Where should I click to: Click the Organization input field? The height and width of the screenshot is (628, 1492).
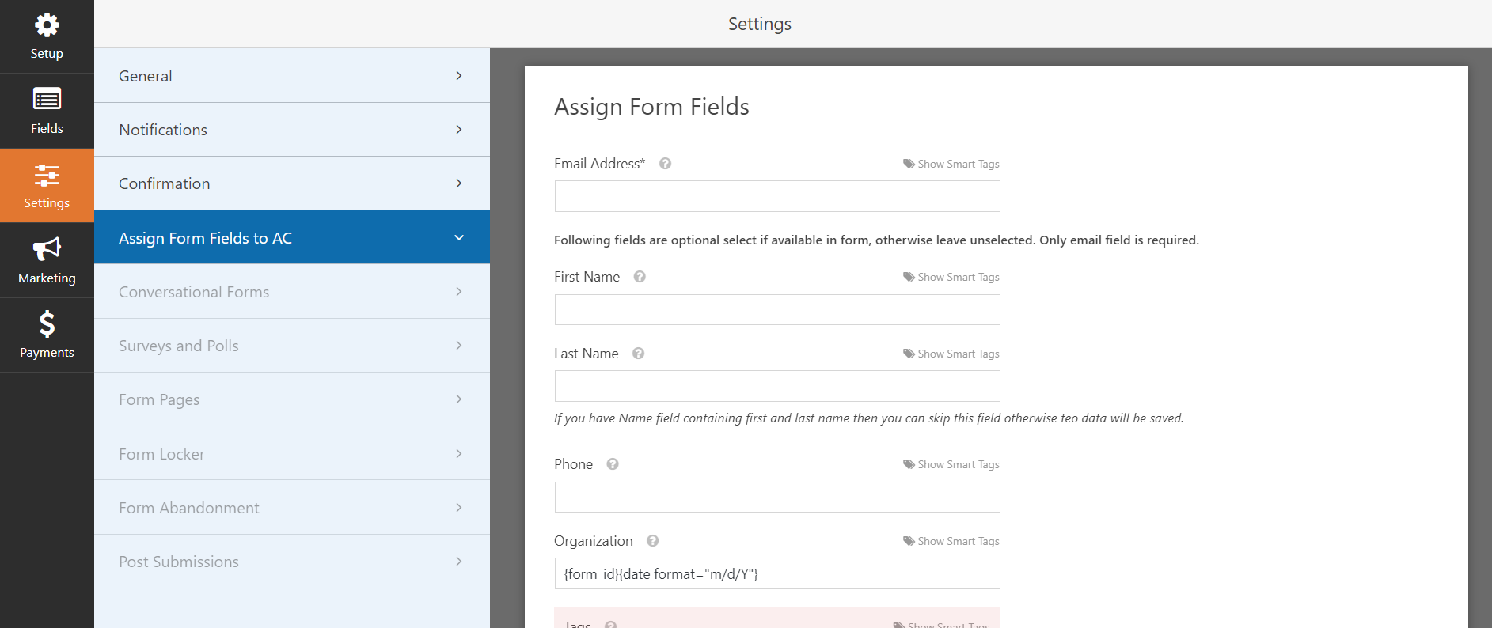[x=777, y=573]
